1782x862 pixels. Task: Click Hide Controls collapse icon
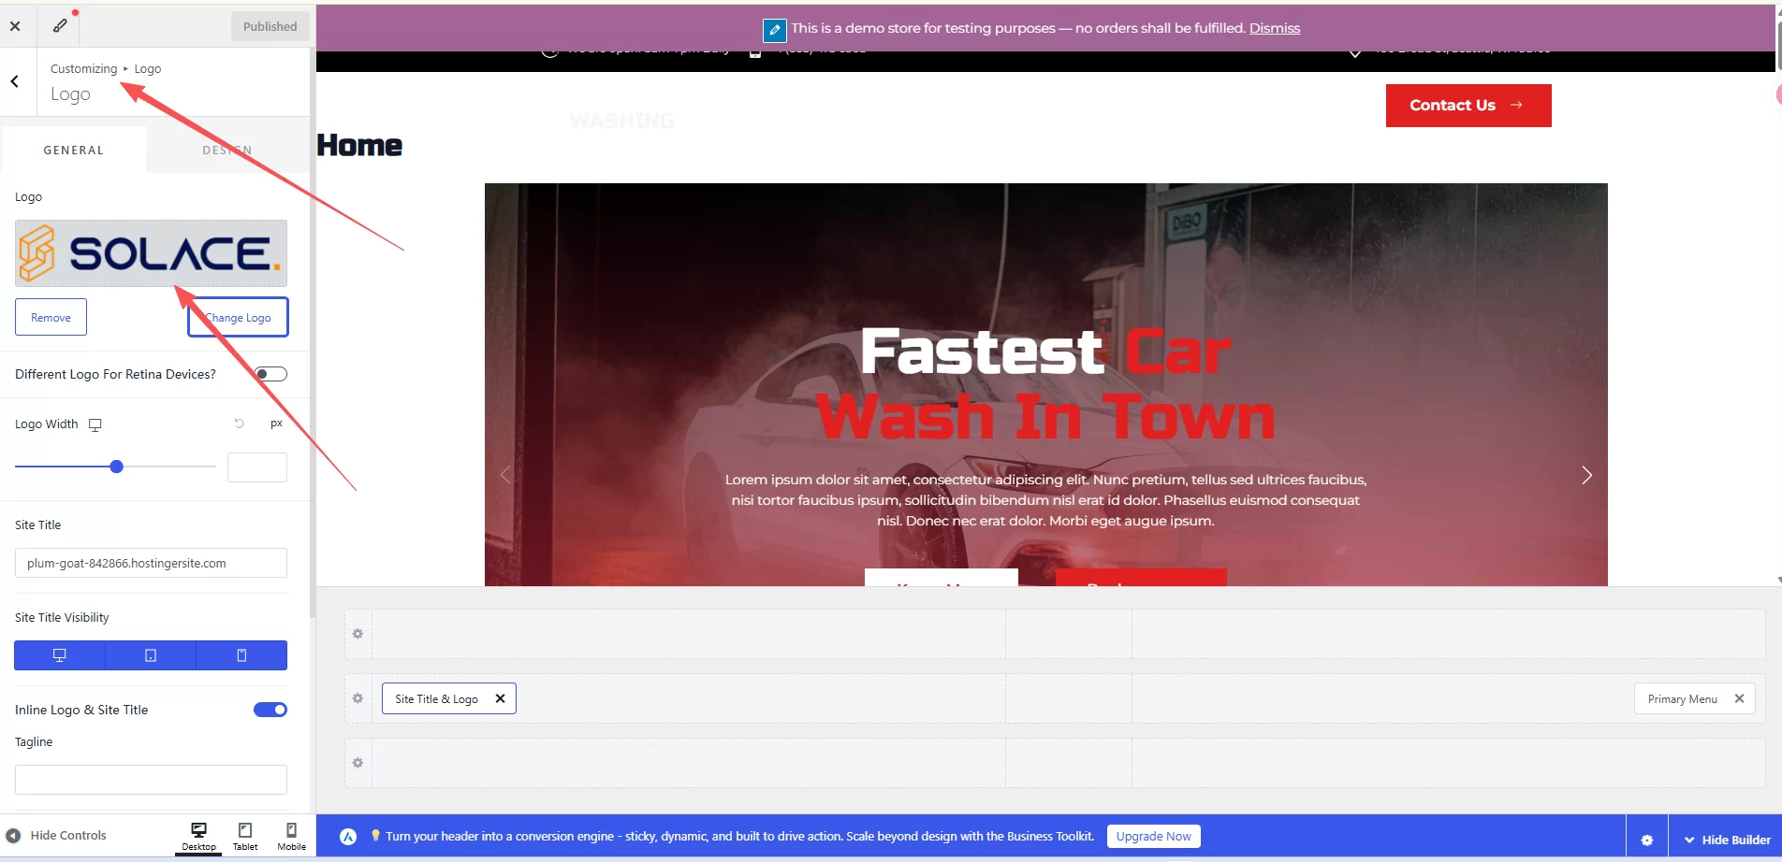coord(13,836)
